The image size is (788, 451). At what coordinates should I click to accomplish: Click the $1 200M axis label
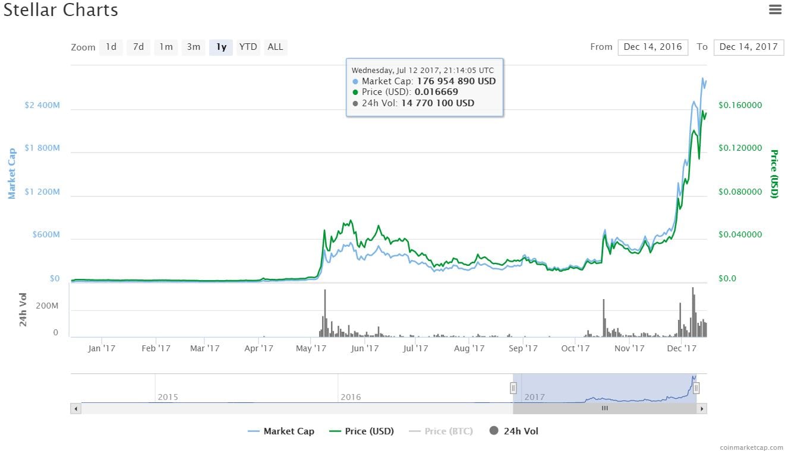tap(42, 192)
